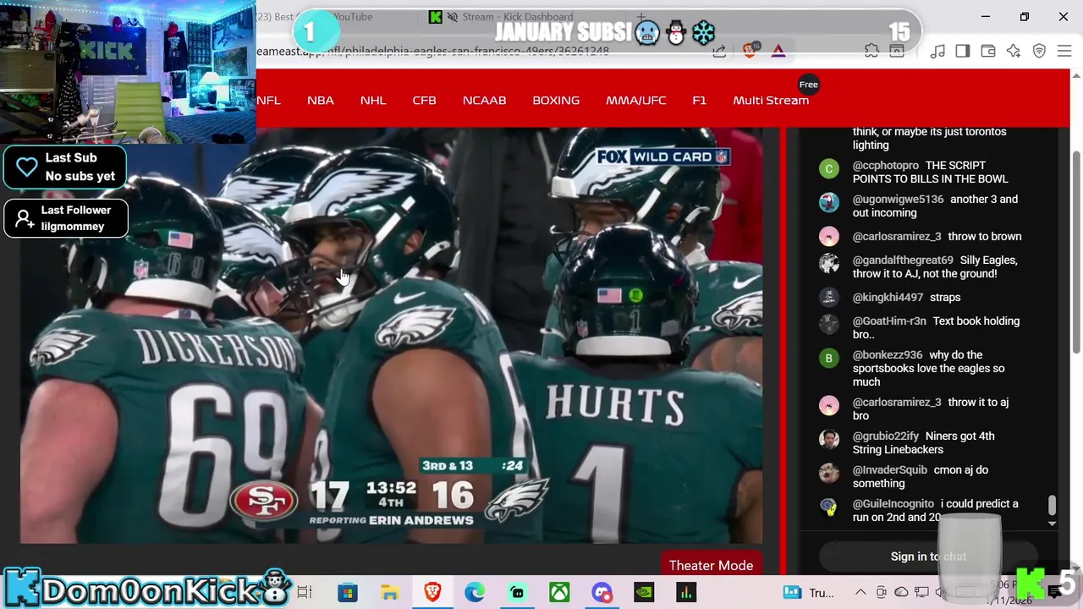Click the green C avatar of ccphotopro

[828, 168]
